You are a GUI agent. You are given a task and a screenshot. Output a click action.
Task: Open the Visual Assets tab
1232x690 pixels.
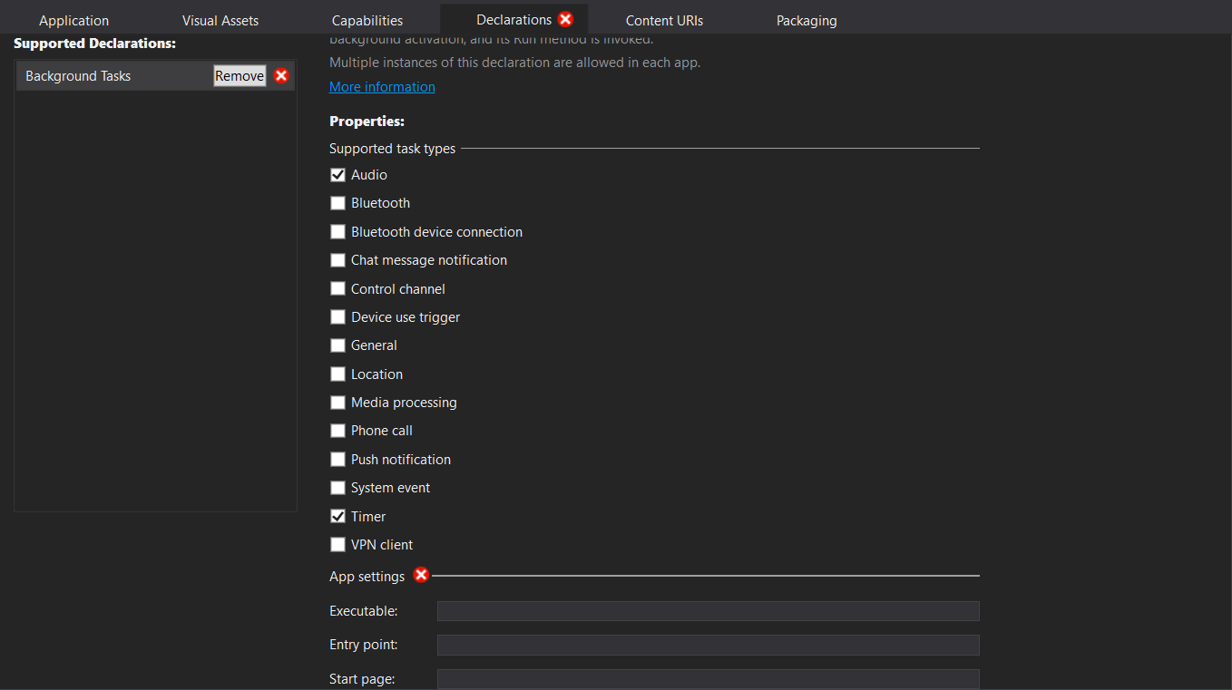[x=220, y=20]
